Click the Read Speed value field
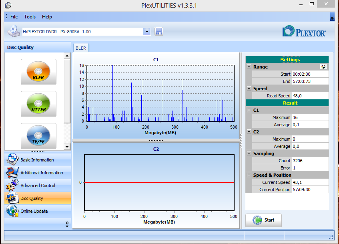 (310, 96)
